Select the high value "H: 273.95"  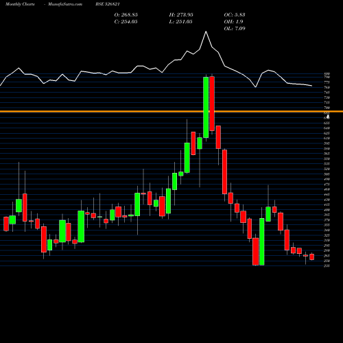click(181, 15)
